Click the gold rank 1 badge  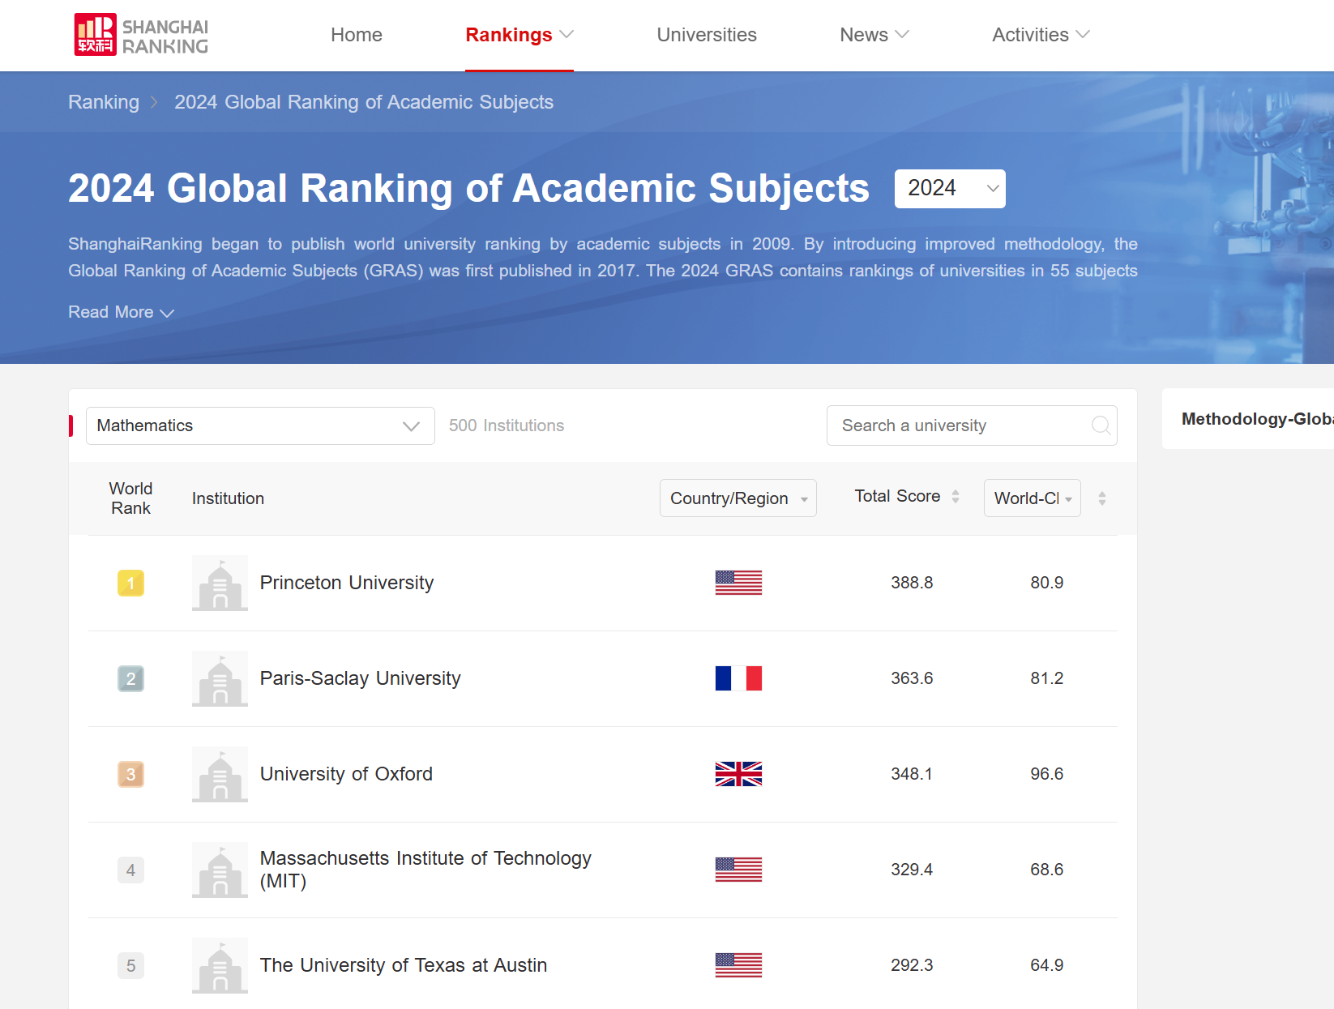point(130,583)
